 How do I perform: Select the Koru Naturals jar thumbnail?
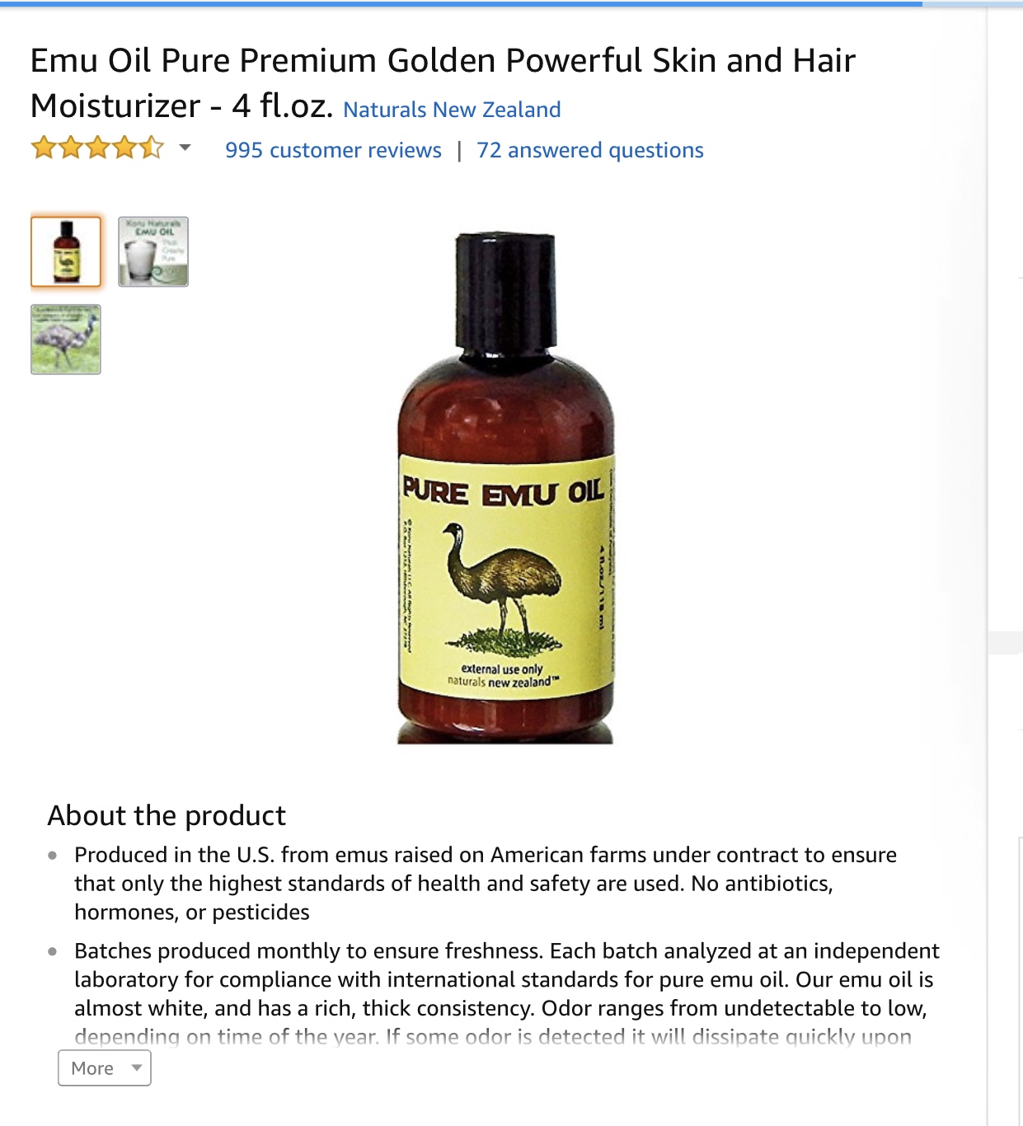pyautogui.click(x=153, y=251)
